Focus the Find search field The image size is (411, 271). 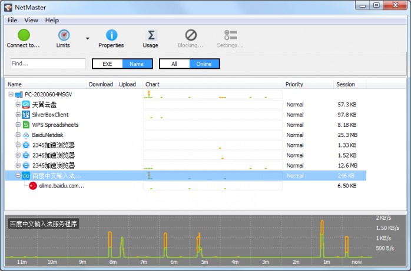[48, 63]
